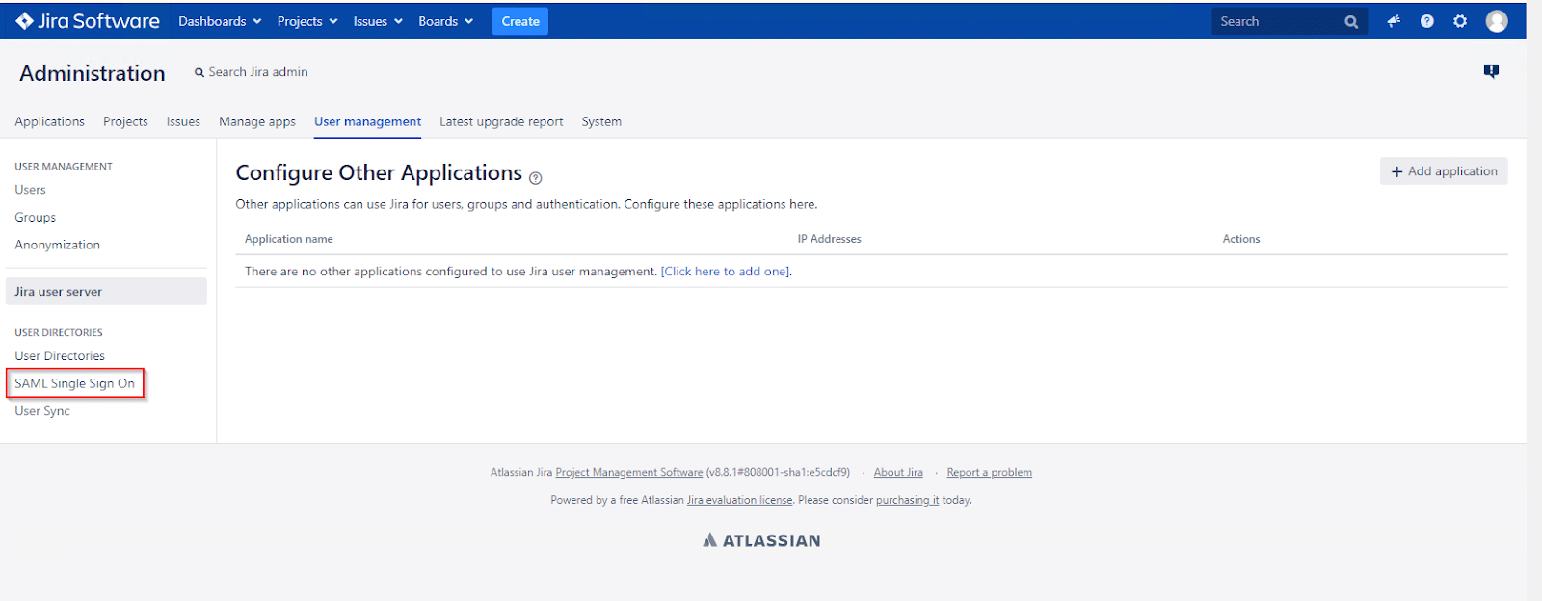Expand the Dashboards dropdown menu

[220, 21]
